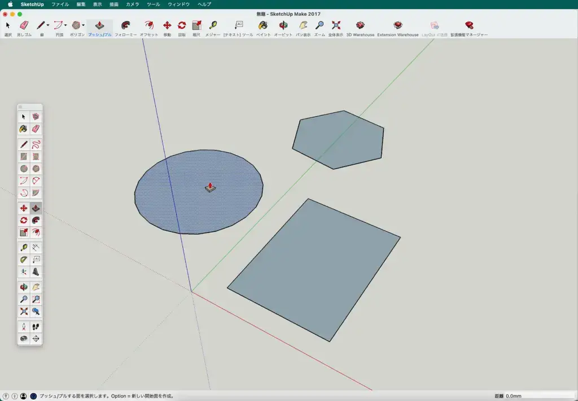The image size is (578, 401).
Task: Choose Rotated Rectangle tool in floating palette
Action: (x=36, y=156)
